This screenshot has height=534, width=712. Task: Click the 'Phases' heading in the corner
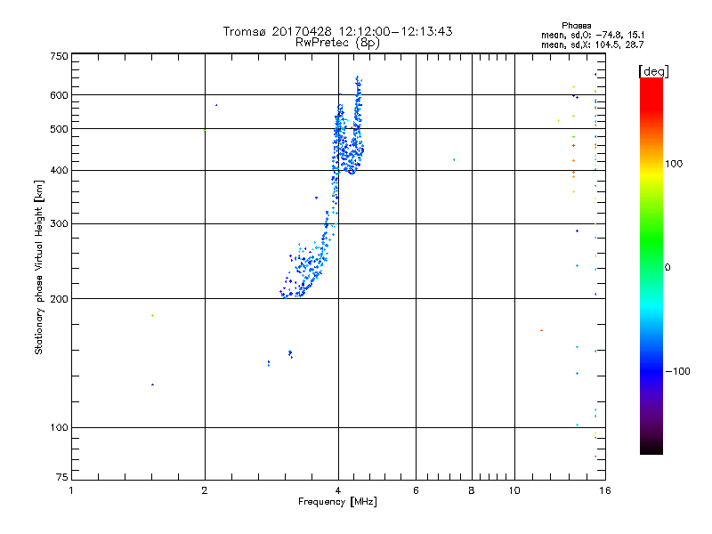point(576,26)
